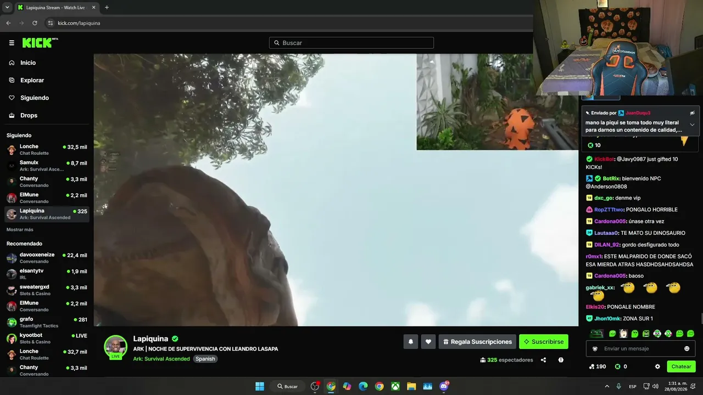Open the Ark: Survival Ascended category link
Viewport: 703px width, 395px height.
[x=161, y=359]
